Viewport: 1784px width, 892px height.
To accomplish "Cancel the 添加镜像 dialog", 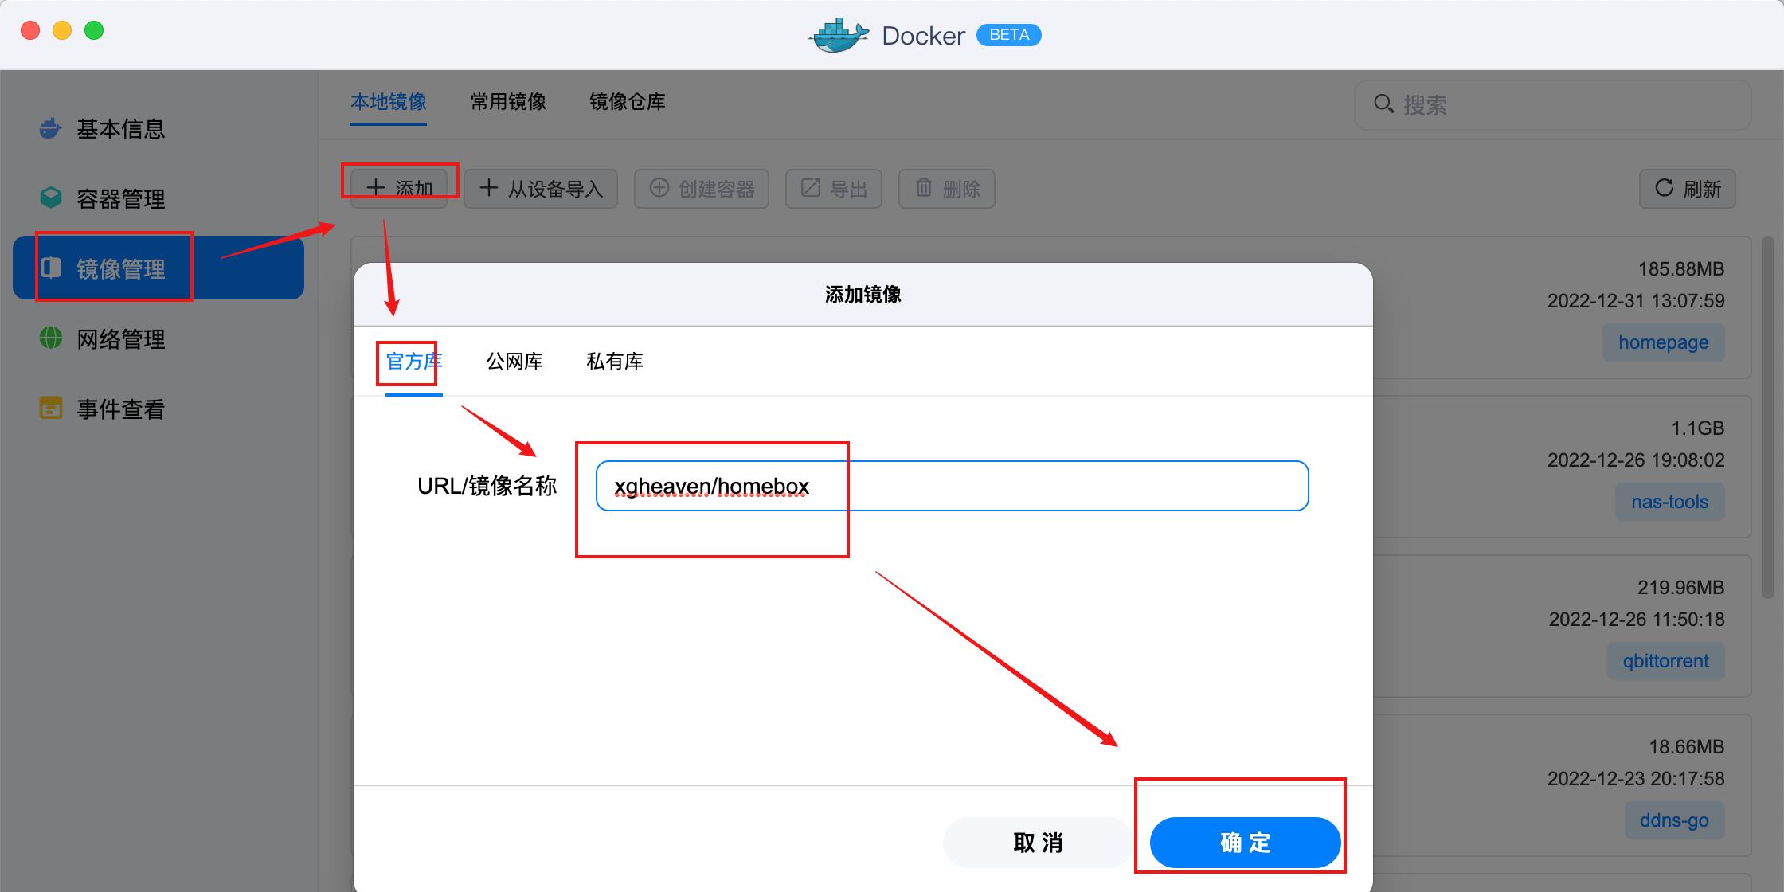I will click(1036, 842).
